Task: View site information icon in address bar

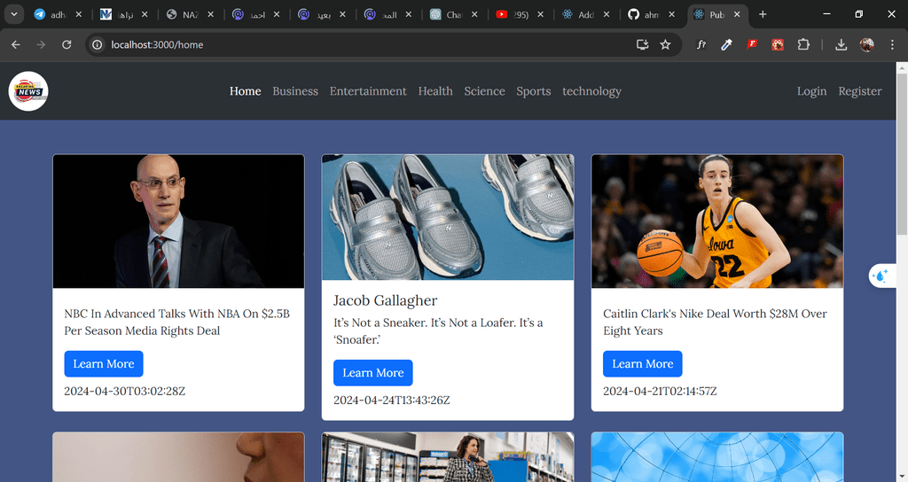Action: (x=98, y=44)
